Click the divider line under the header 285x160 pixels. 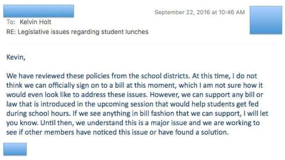(x=142, y=44)
